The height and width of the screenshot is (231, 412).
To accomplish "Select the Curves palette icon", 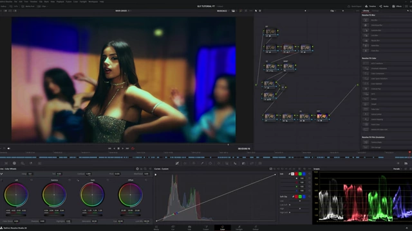I will 178,163.
